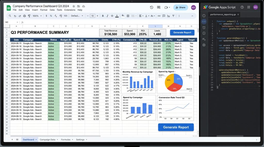
Task: Click the insert link icon
Action: (x=159, y=16)
